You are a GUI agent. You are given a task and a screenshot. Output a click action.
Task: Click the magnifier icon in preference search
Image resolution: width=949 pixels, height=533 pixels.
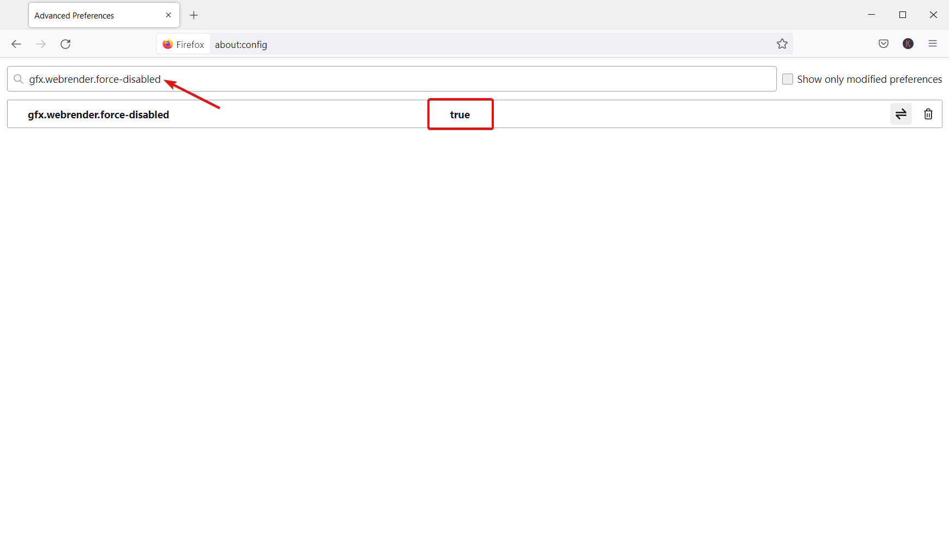click(x=19, y=80)
